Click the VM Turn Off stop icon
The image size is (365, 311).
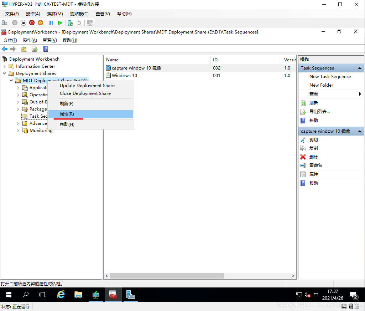point(23,23)
